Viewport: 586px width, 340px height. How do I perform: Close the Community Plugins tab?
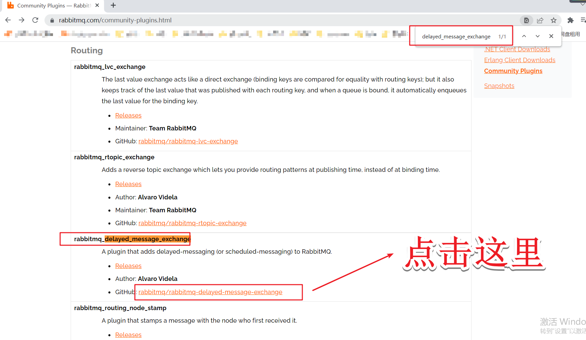pos(97,5)
